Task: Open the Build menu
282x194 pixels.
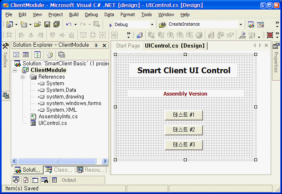Action: click(x=74, y=14)
